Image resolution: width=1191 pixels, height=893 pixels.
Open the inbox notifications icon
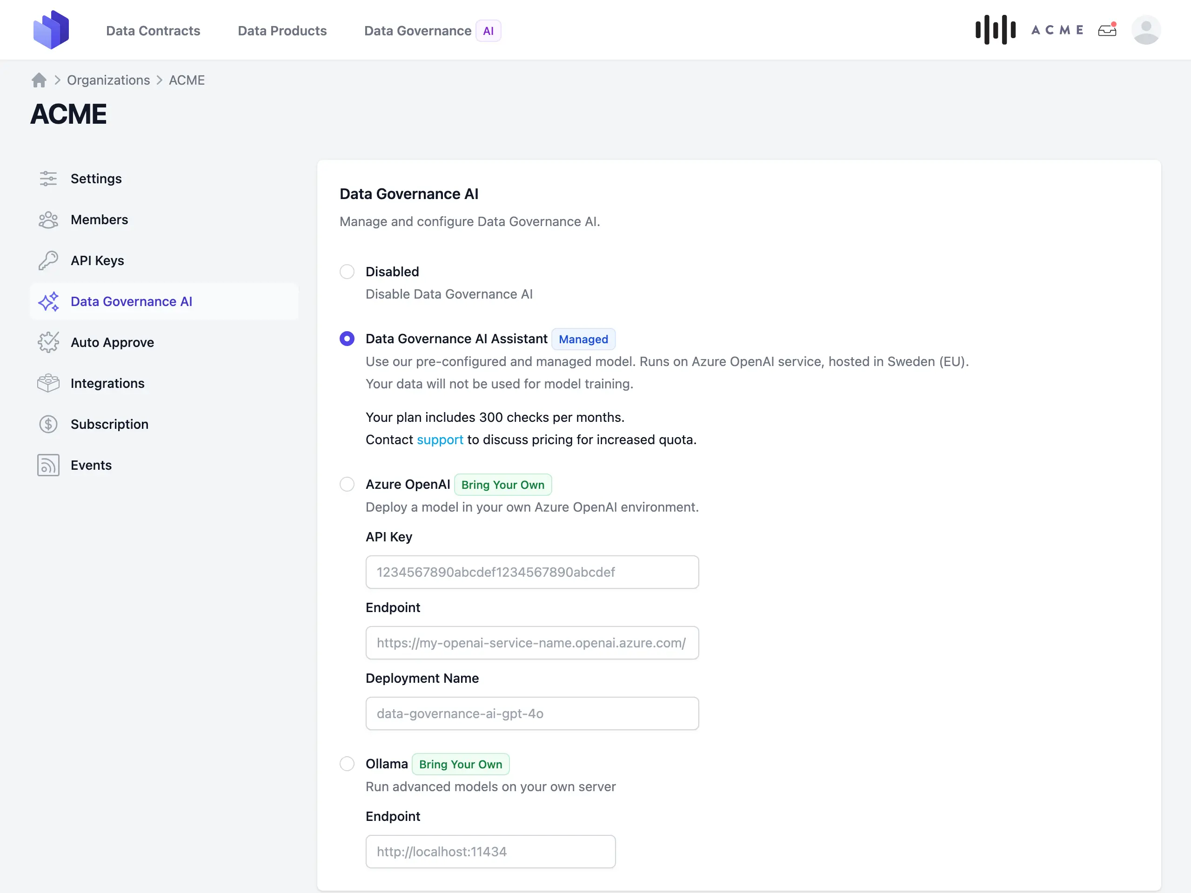[1108, 30]
